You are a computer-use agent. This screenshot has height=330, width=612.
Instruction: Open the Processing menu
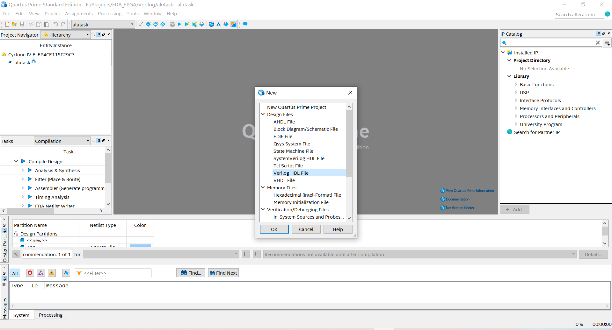coord(109,13)
